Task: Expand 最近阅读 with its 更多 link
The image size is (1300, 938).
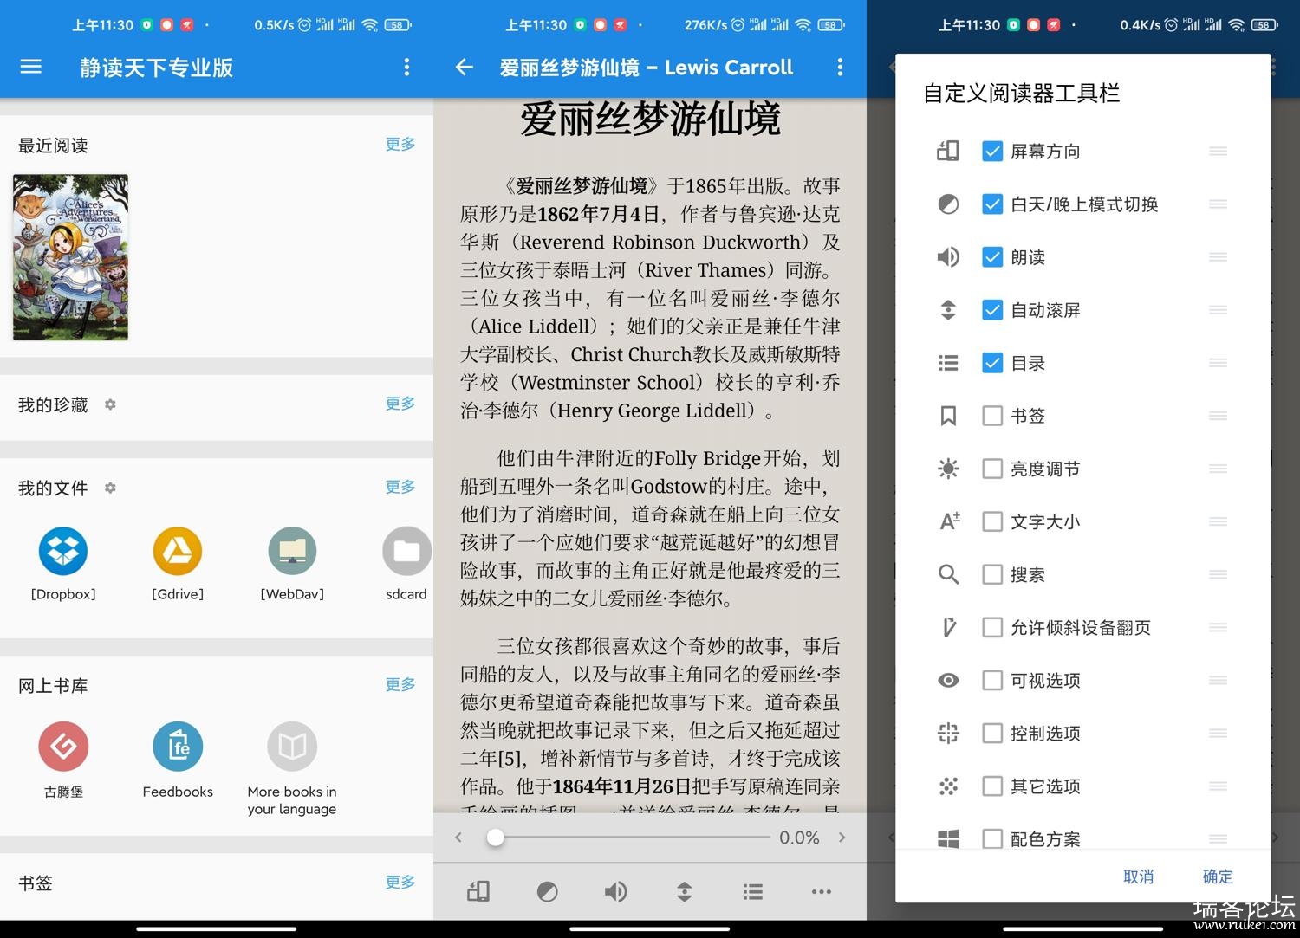Action: tap(400, 144)
